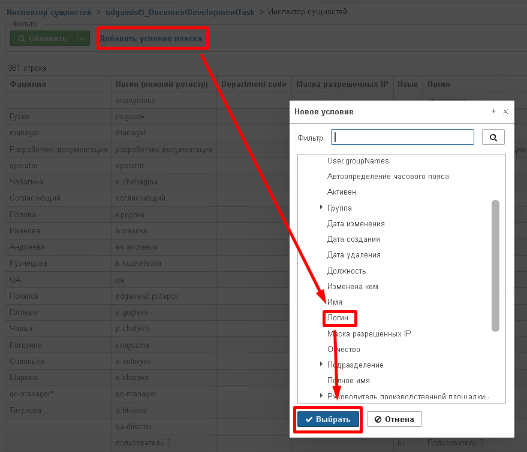
Task: Click the dialog list scrollbar thumb
Action: [495, 265]
